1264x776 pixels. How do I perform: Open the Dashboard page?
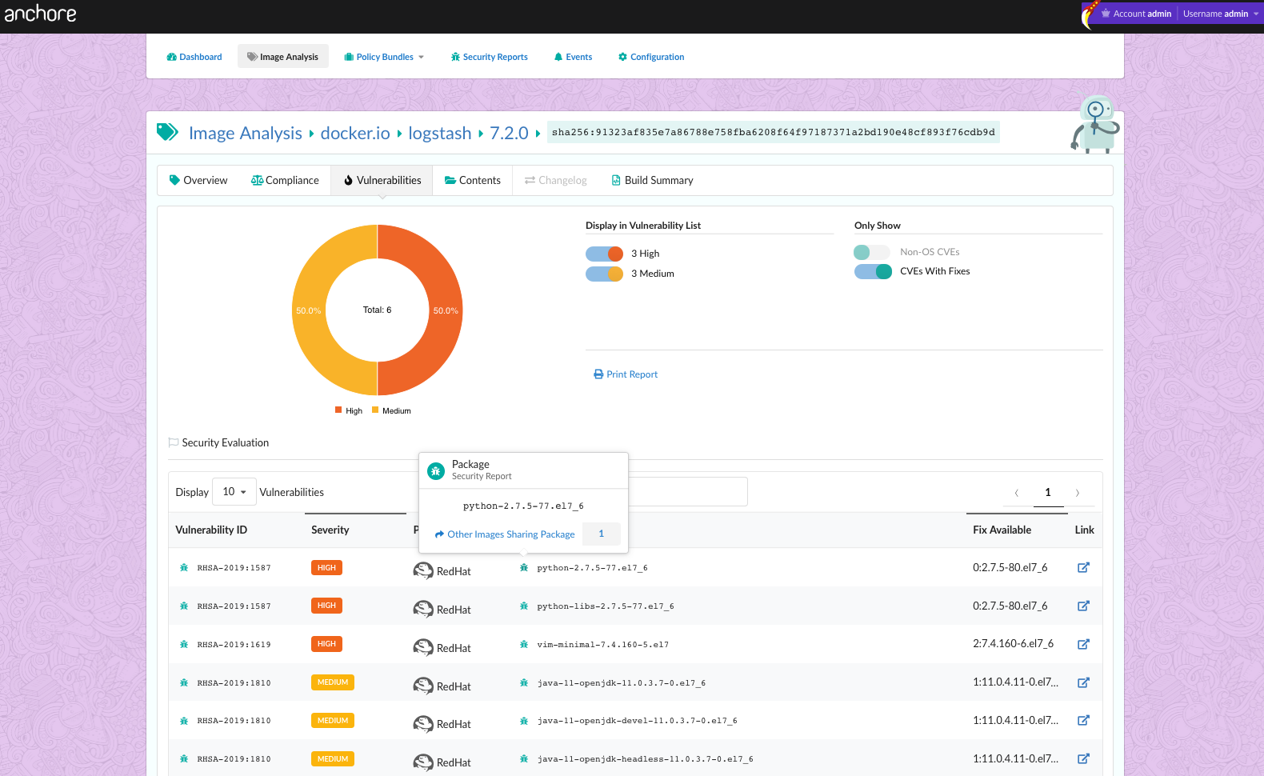pyautogui.click(x=194, y=57)
